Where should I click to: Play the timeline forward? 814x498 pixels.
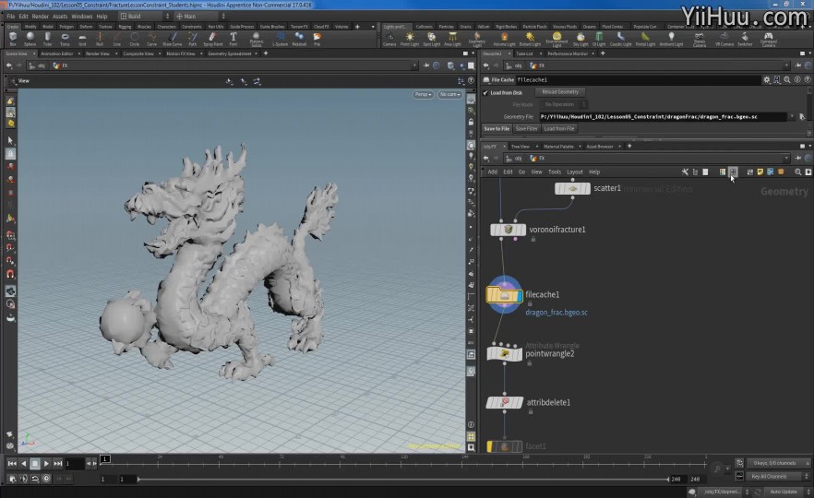[x=46, y=463]
